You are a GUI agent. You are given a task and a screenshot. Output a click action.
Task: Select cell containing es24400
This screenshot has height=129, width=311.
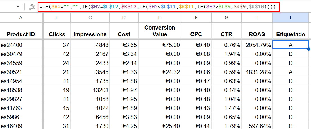21,45
